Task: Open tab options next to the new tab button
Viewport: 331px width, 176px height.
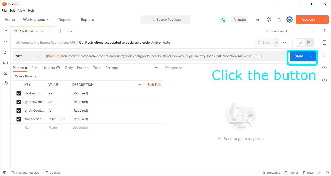Action: click(x=70, y=31)
